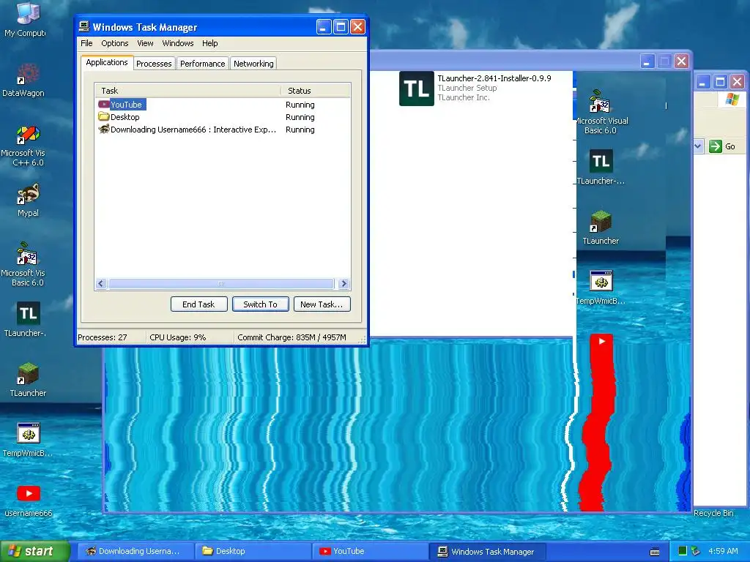Click the red YouTube play icon in glitched window
This screenshot has width=750, height=562.
(x=602, y=341)
